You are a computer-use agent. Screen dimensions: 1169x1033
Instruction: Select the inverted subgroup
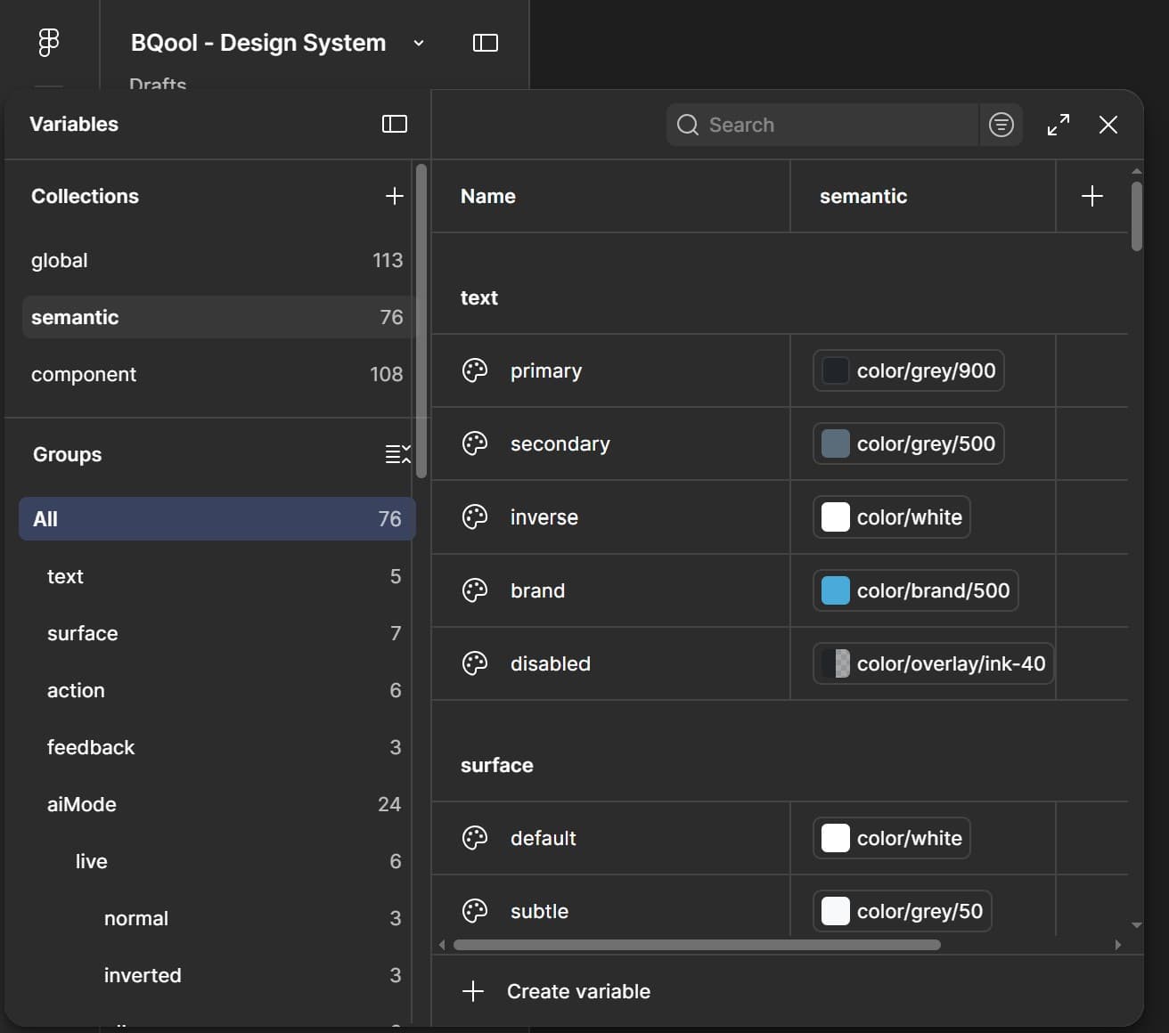(x=217, y=975)
